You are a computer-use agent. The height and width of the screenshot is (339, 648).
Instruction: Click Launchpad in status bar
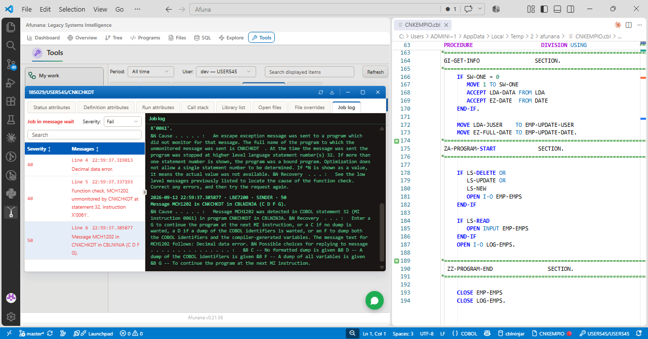coord(93,333)
